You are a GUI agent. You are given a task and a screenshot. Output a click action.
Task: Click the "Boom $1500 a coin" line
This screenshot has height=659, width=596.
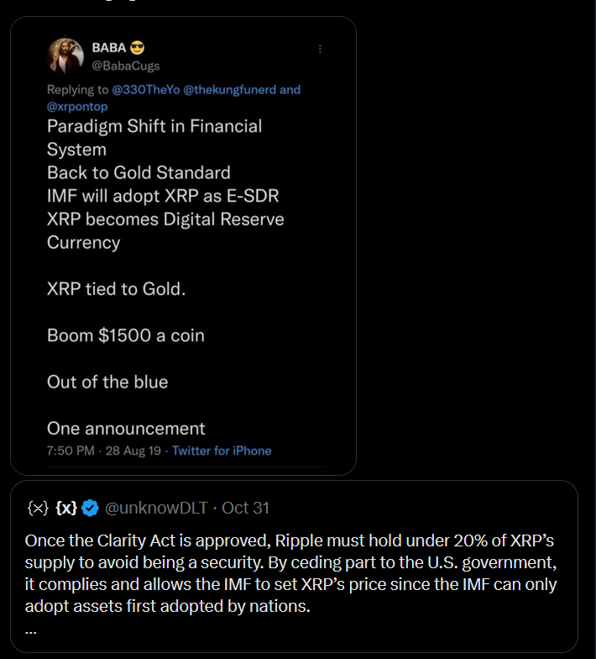point(126,335)
